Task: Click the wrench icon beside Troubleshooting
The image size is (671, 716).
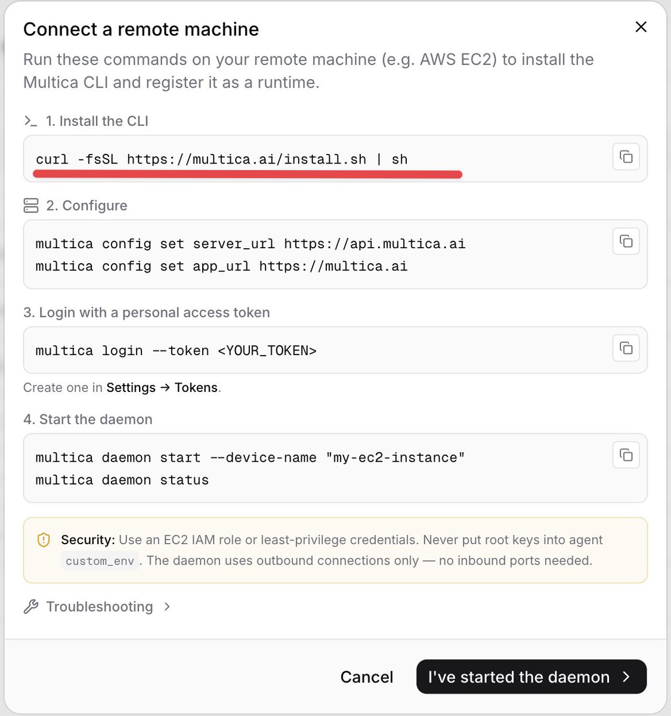Action: coord(31,607)
